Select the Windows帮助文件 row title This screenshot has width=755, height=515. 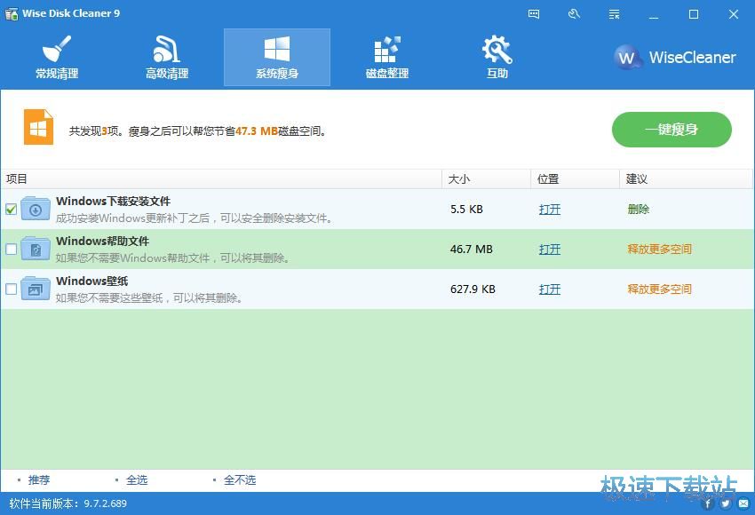pos(102,242)
